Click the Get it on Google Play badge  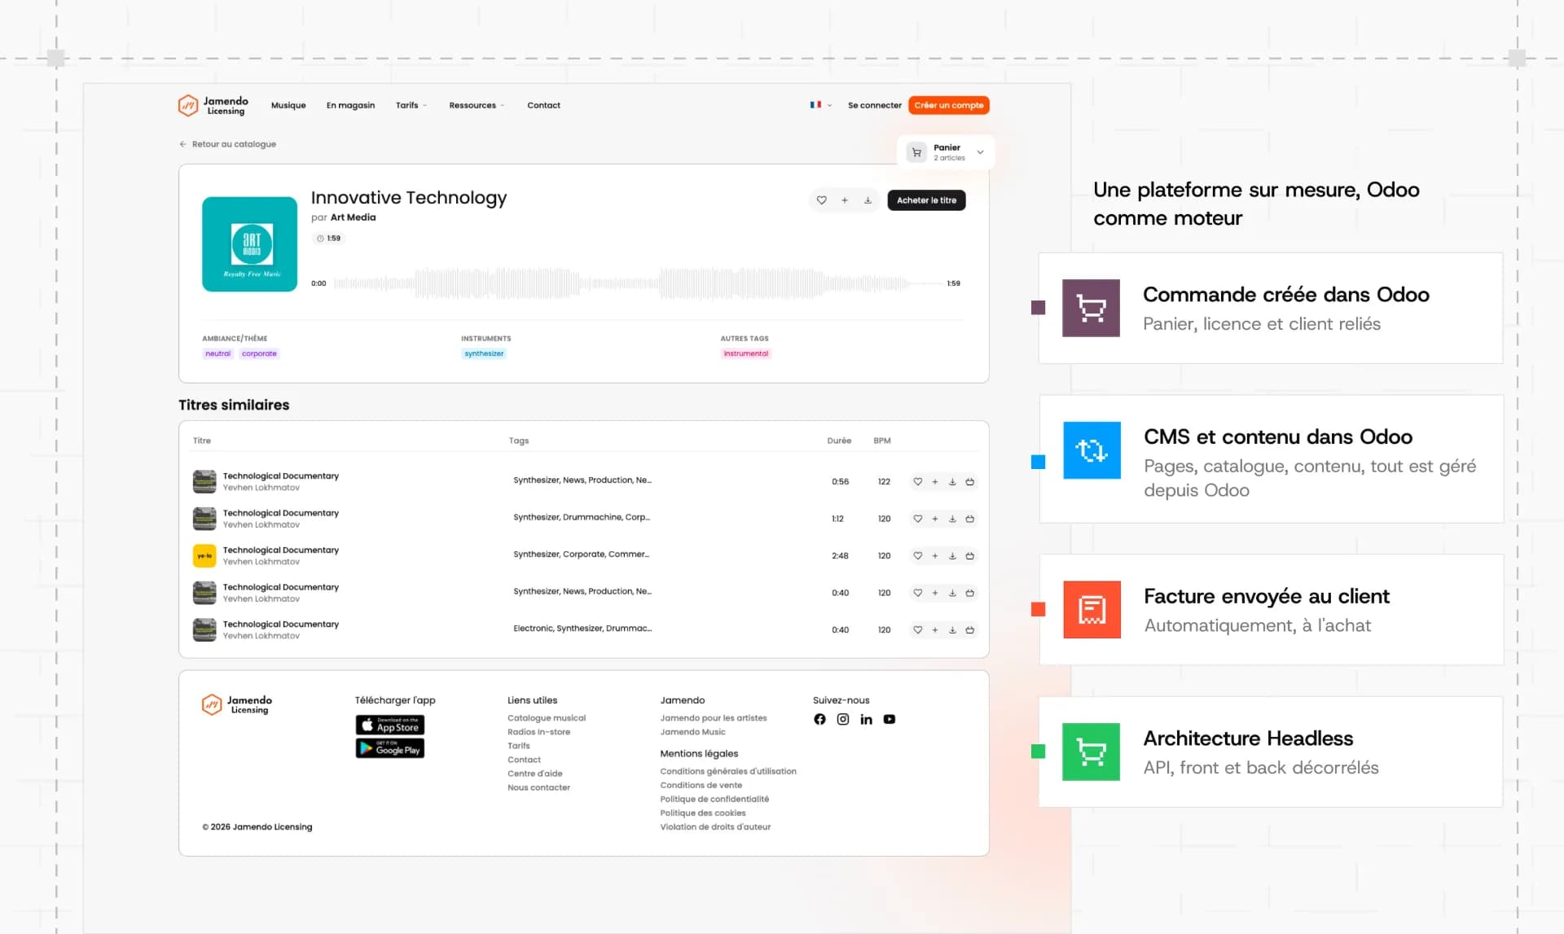389,748
